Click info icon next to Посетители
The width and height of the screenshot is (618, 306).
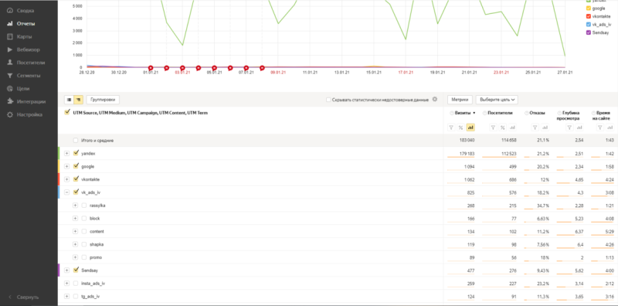(484, 113)
